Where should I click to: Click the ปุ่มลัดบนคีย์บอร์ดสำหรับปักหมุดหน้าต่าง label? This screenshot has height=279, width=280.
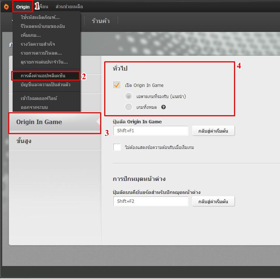point(157,192)
